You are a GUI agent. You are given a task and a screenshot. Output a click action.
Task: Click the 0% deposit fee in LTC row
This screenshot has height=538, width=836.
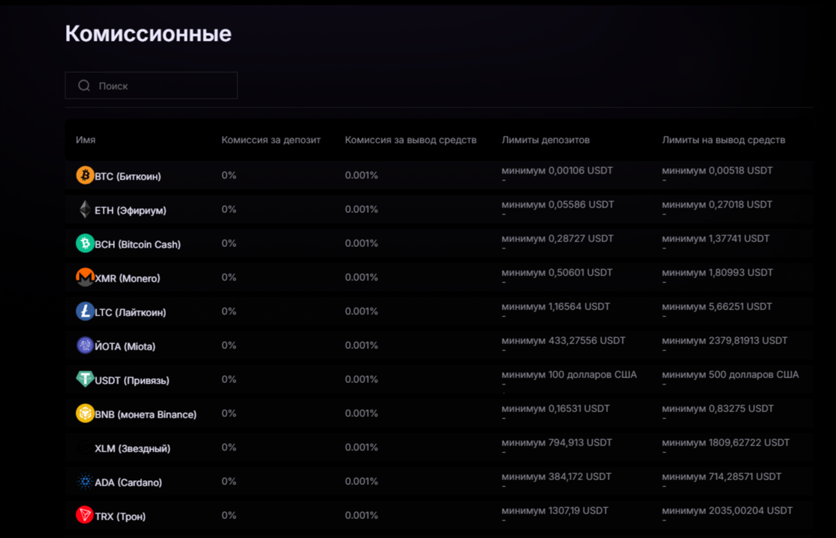click(229, 312)
